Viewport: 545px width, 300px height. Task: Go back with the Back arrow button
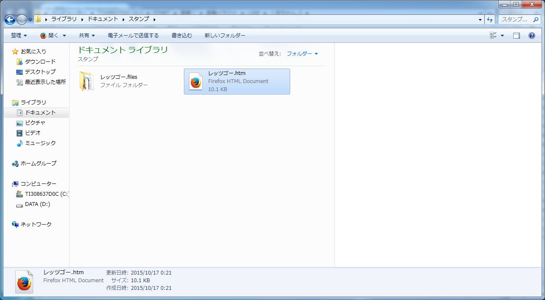[x=10, y=19]
